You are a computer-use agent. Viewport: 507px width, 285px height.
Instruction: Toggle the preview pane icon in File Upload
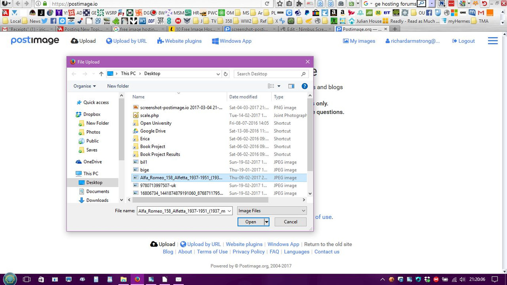292,86
